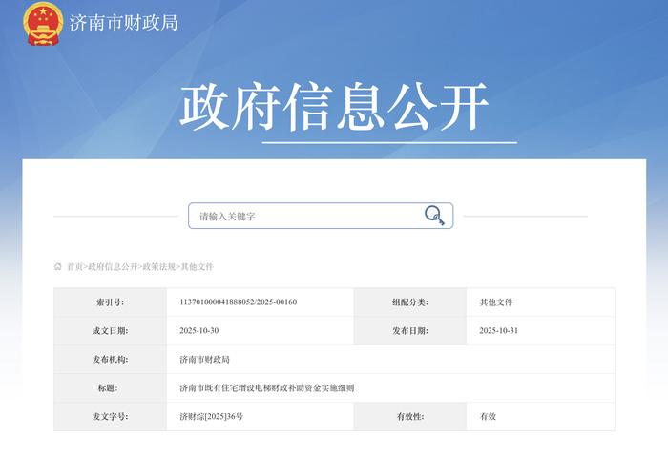Open 政策法规 breadcrumb link
The image size is (668, 458).
point(159,267)
